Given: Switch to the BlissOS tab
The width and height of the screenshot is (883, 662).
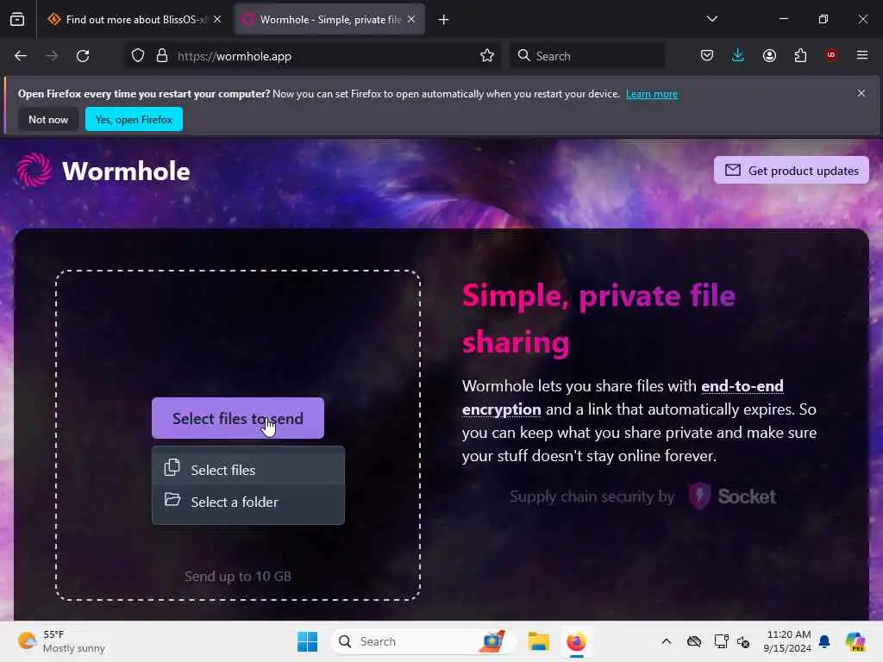Looking at the screenshot, I should pyautogui.click(x=134, y=20).
